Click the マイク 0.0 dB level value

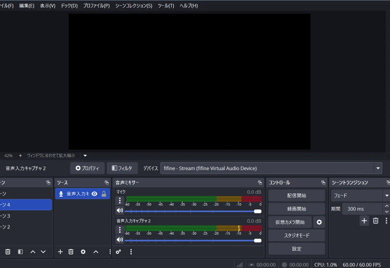254,192
